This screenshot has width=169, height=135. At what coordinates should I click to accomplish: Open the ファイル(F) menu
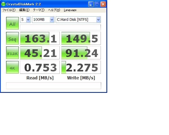coord(9,10)
